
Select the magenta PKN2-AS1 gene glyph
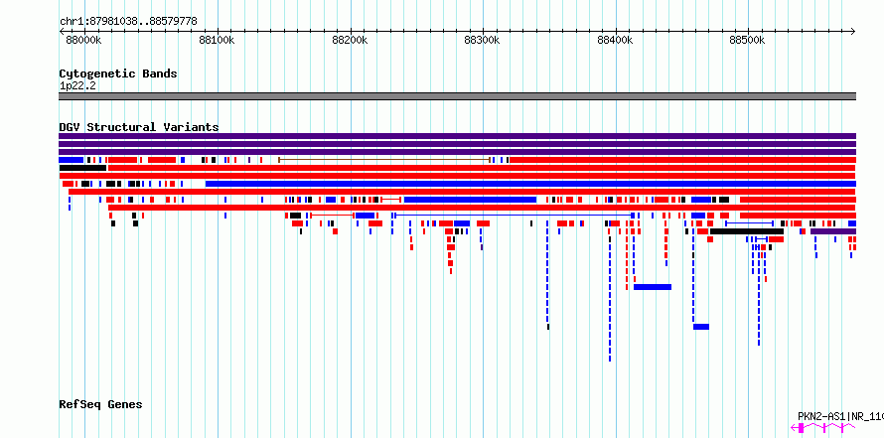click(x=823, y=428)
